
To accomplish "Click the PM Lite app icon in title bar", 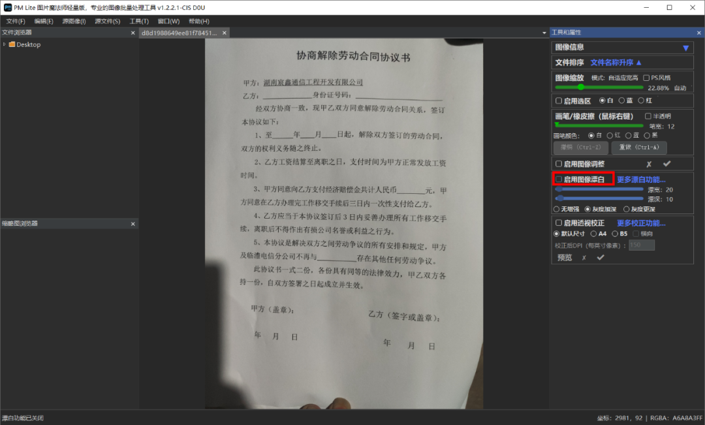I will (8, 8).
